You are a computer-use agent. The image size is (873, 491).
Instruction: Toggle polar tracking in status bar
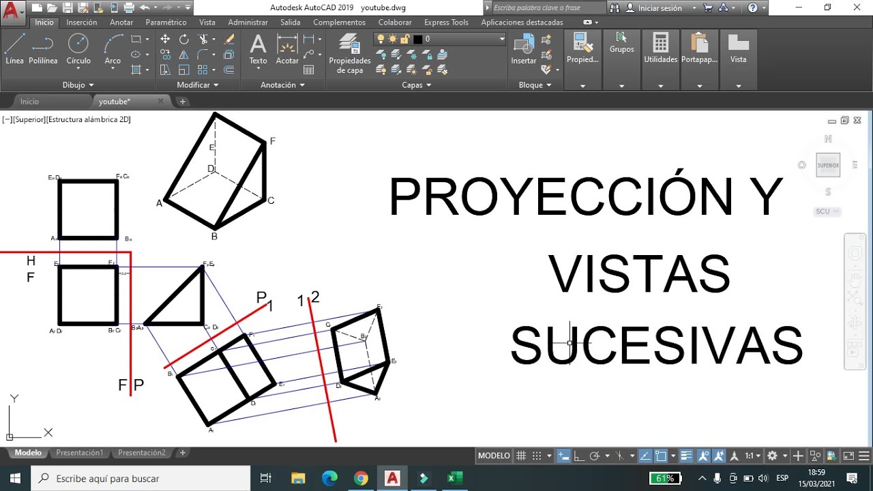[x=594, y=456]
